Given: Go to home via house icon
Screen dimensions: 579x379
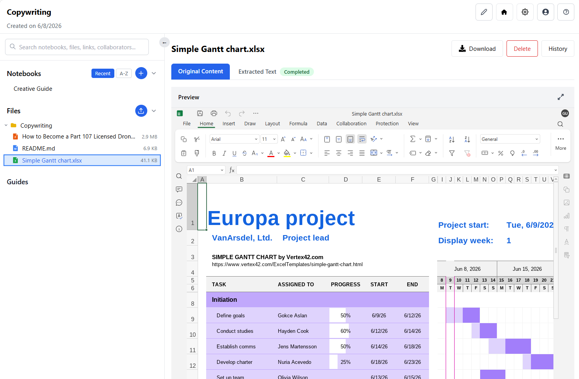Looking at the screenshot, I should (504, 12).
